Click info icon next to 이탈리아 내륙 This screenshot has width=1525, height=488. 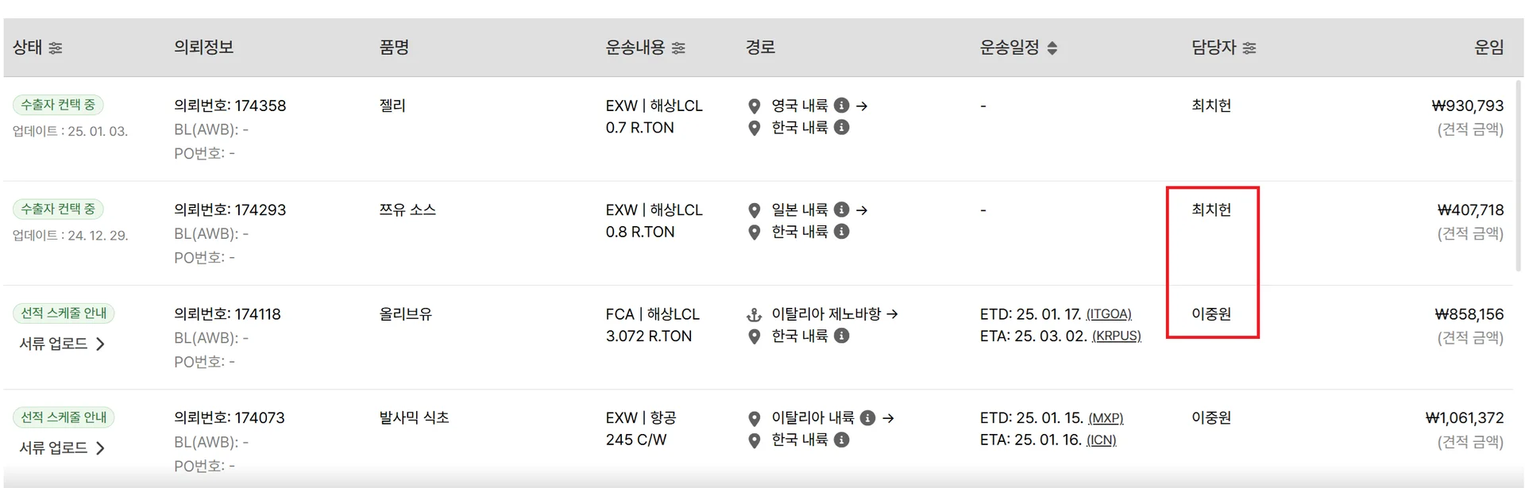coord(868,417)
